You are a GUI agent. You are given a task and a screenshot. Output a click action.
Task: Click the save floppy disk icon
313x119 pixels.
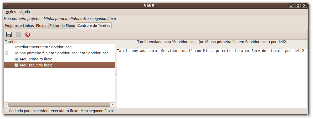tap(9, 34)
